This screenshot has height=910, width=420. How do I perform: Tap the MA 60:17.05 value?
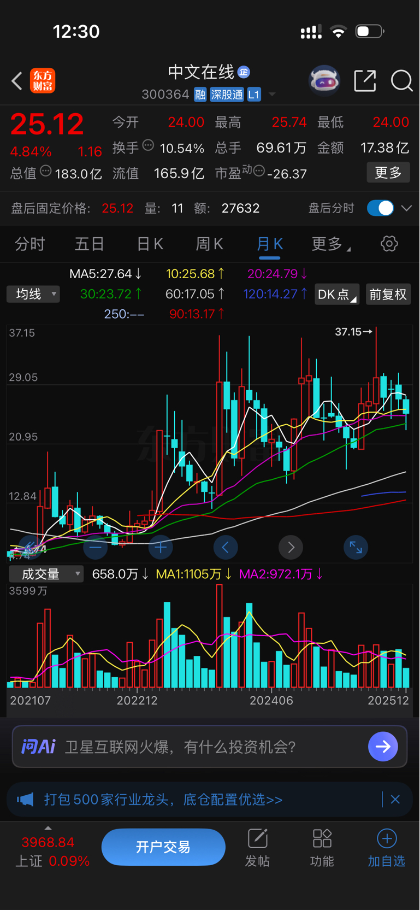coord(195,294)
